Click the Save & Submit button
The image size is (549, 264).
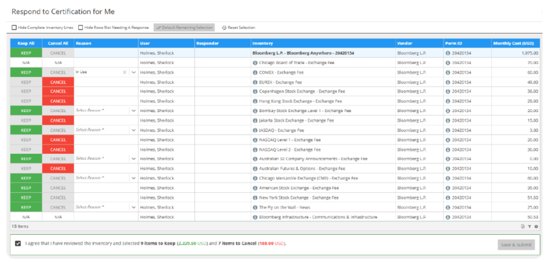click(516, 244)
